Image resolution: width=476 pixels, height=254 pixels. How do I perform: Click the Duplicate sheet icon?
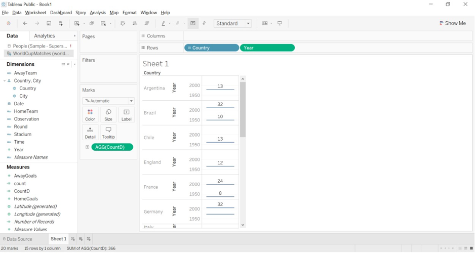pos(92,23)
